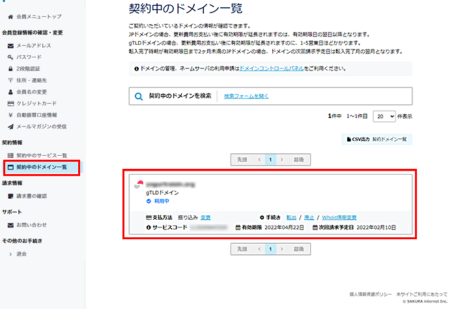Select 契約中のサービス一覧 in sidebar
The width and height of the screenshot is (456, 309).
(41, 156)
